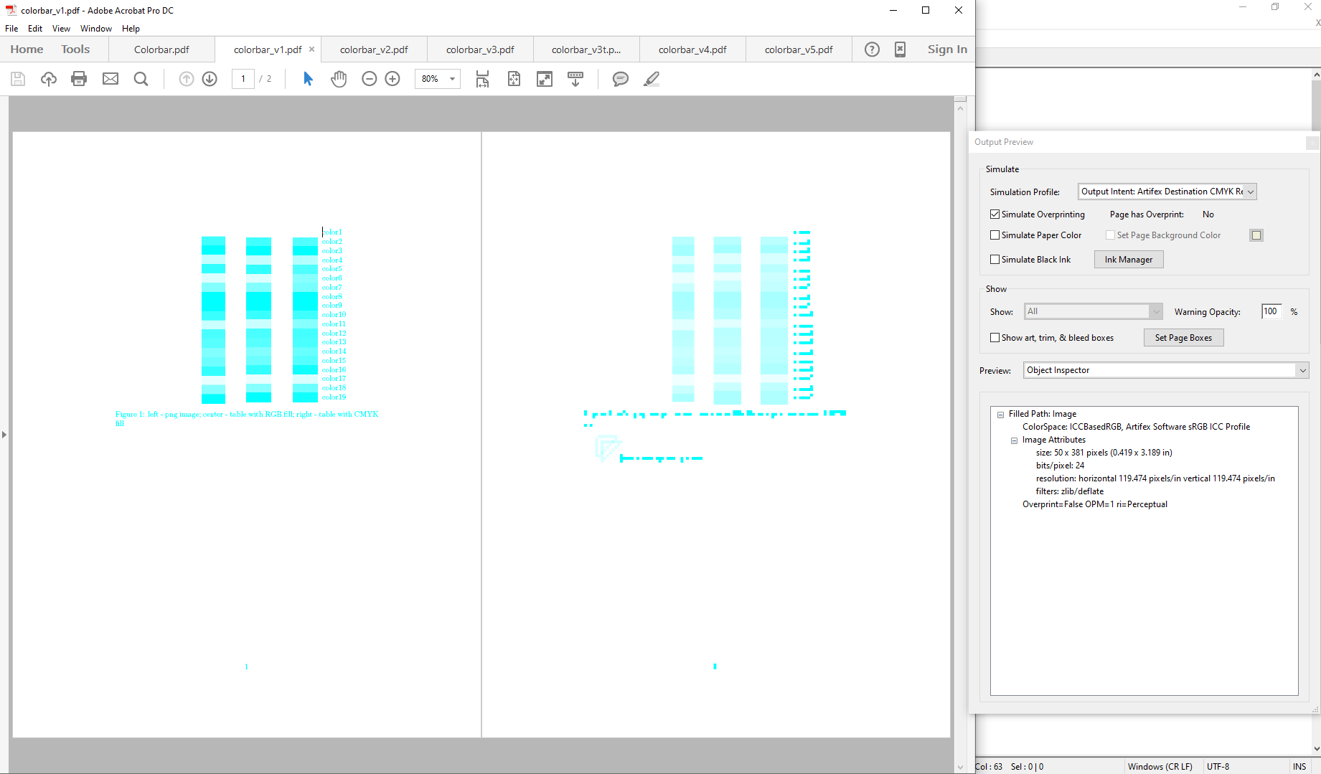
Task: Add a comment with speech bubble icon
Action: [621, 79]
